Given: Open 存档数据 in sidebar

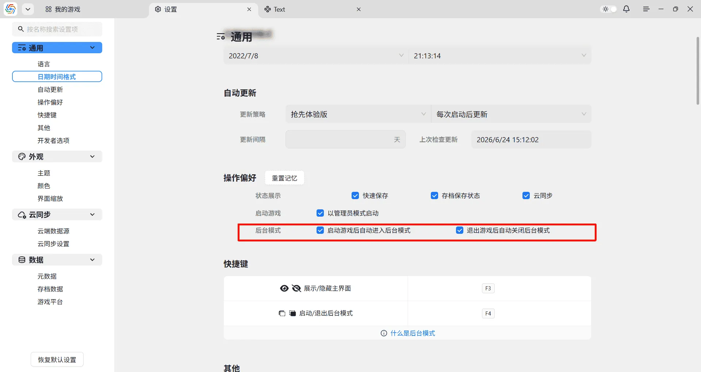Looking at the screenshot, I should pyautogui.click(x=50, y=289).
